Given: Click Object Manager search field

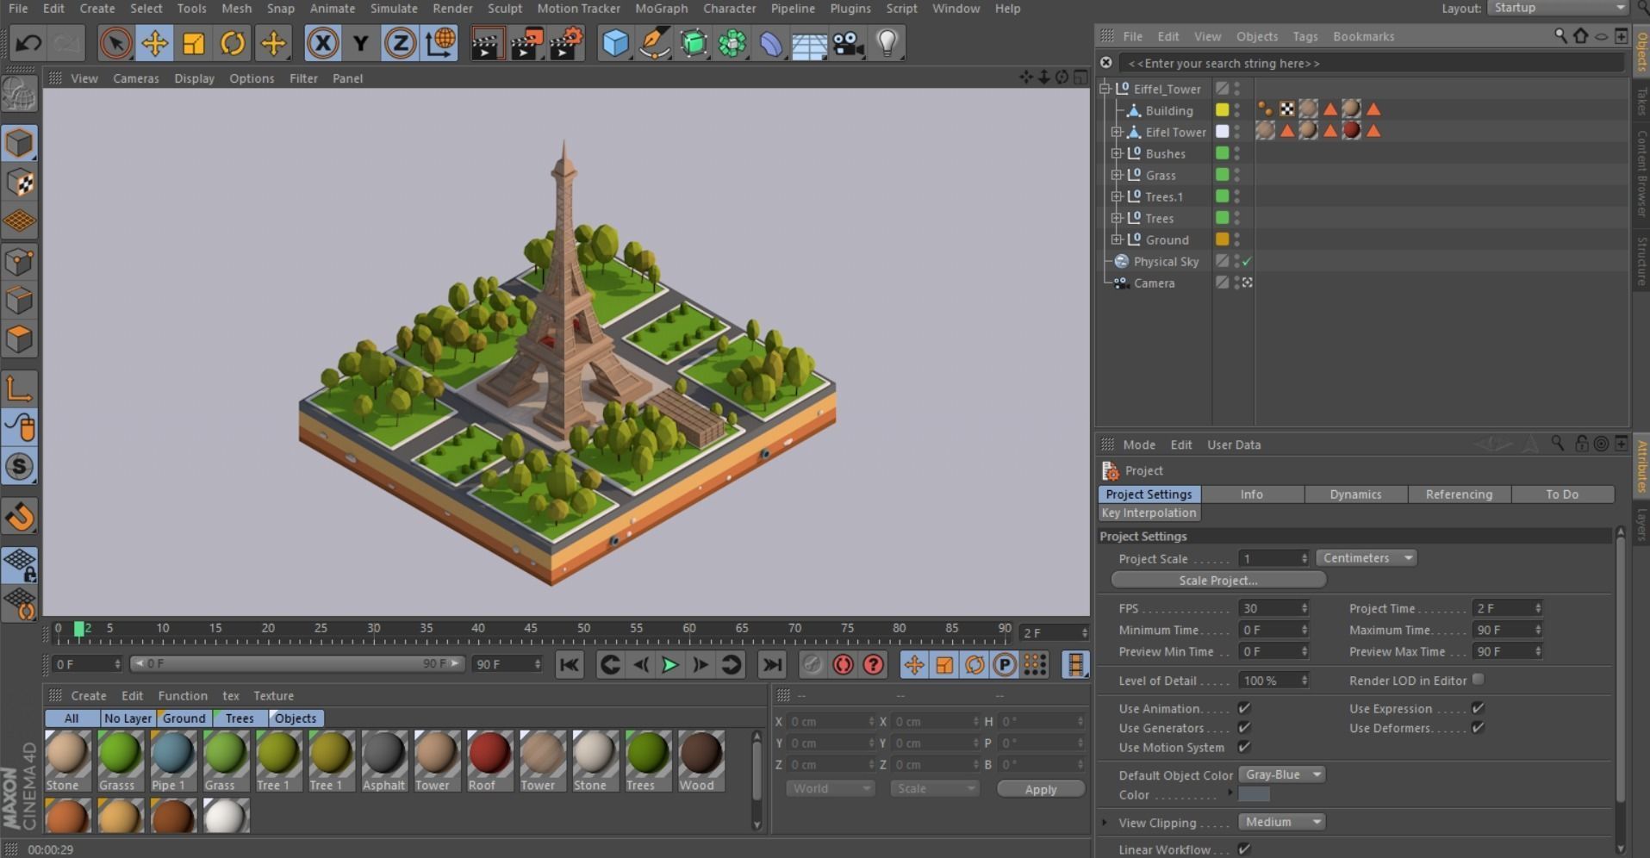Looking at the screenshot, I should (1370, 63).
